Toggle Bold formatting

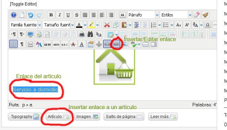(x=51, y=15)
